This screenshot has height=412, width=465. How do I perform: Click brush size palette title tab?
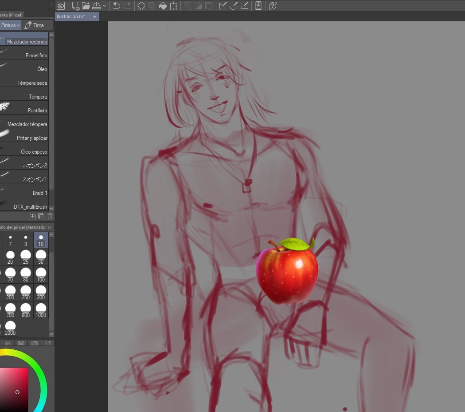click(26, 227)
